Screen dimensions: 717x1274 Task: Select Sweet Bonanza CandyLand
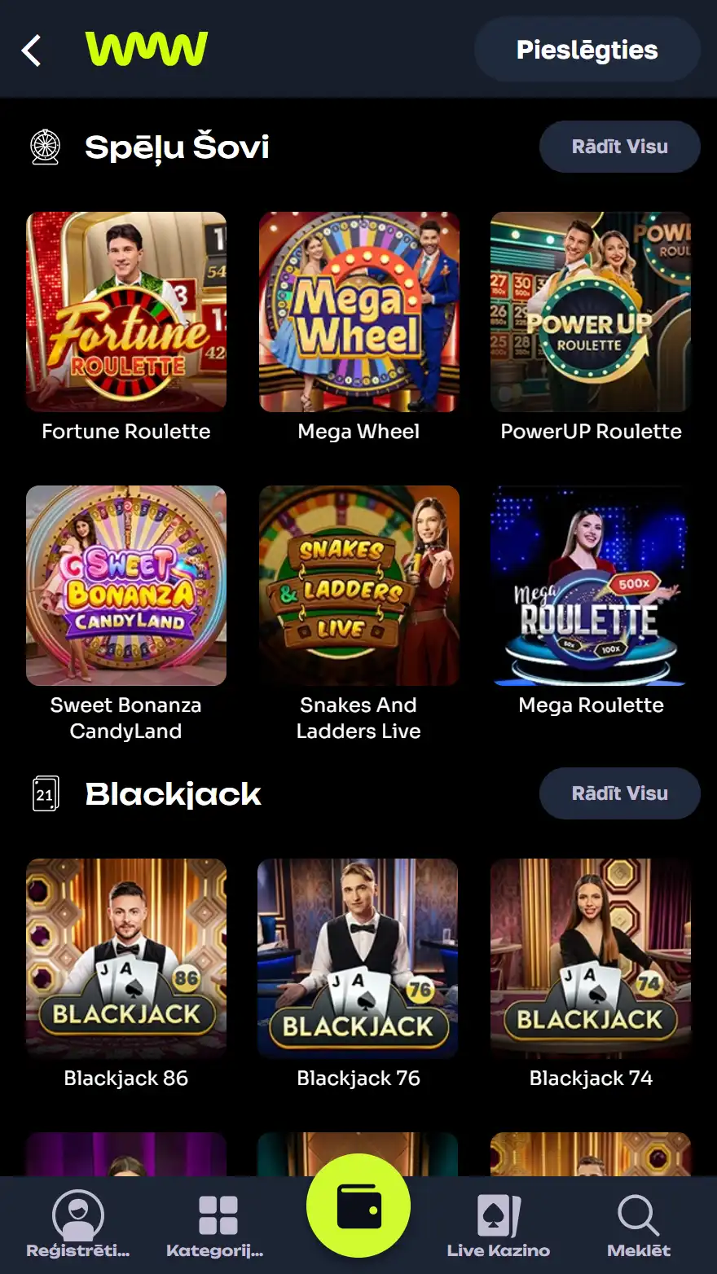tap(126, 585)
